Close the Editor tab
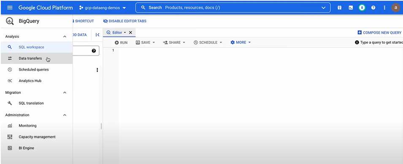403x164 pixels. click(x=130, y=32)
